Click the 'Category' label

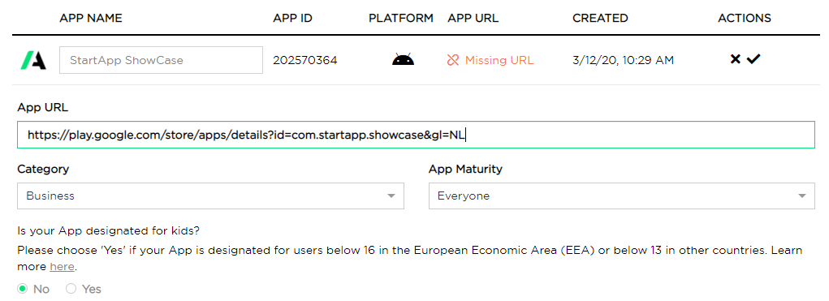click(x=43, y=169)
